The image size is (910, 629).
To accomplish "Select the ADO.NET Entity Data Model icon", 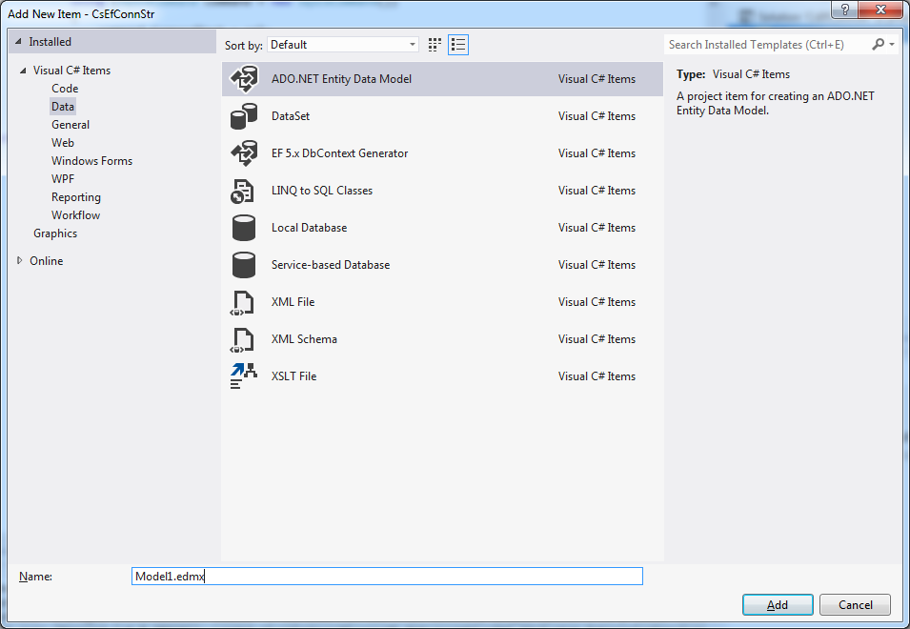I will coord(244,79).
